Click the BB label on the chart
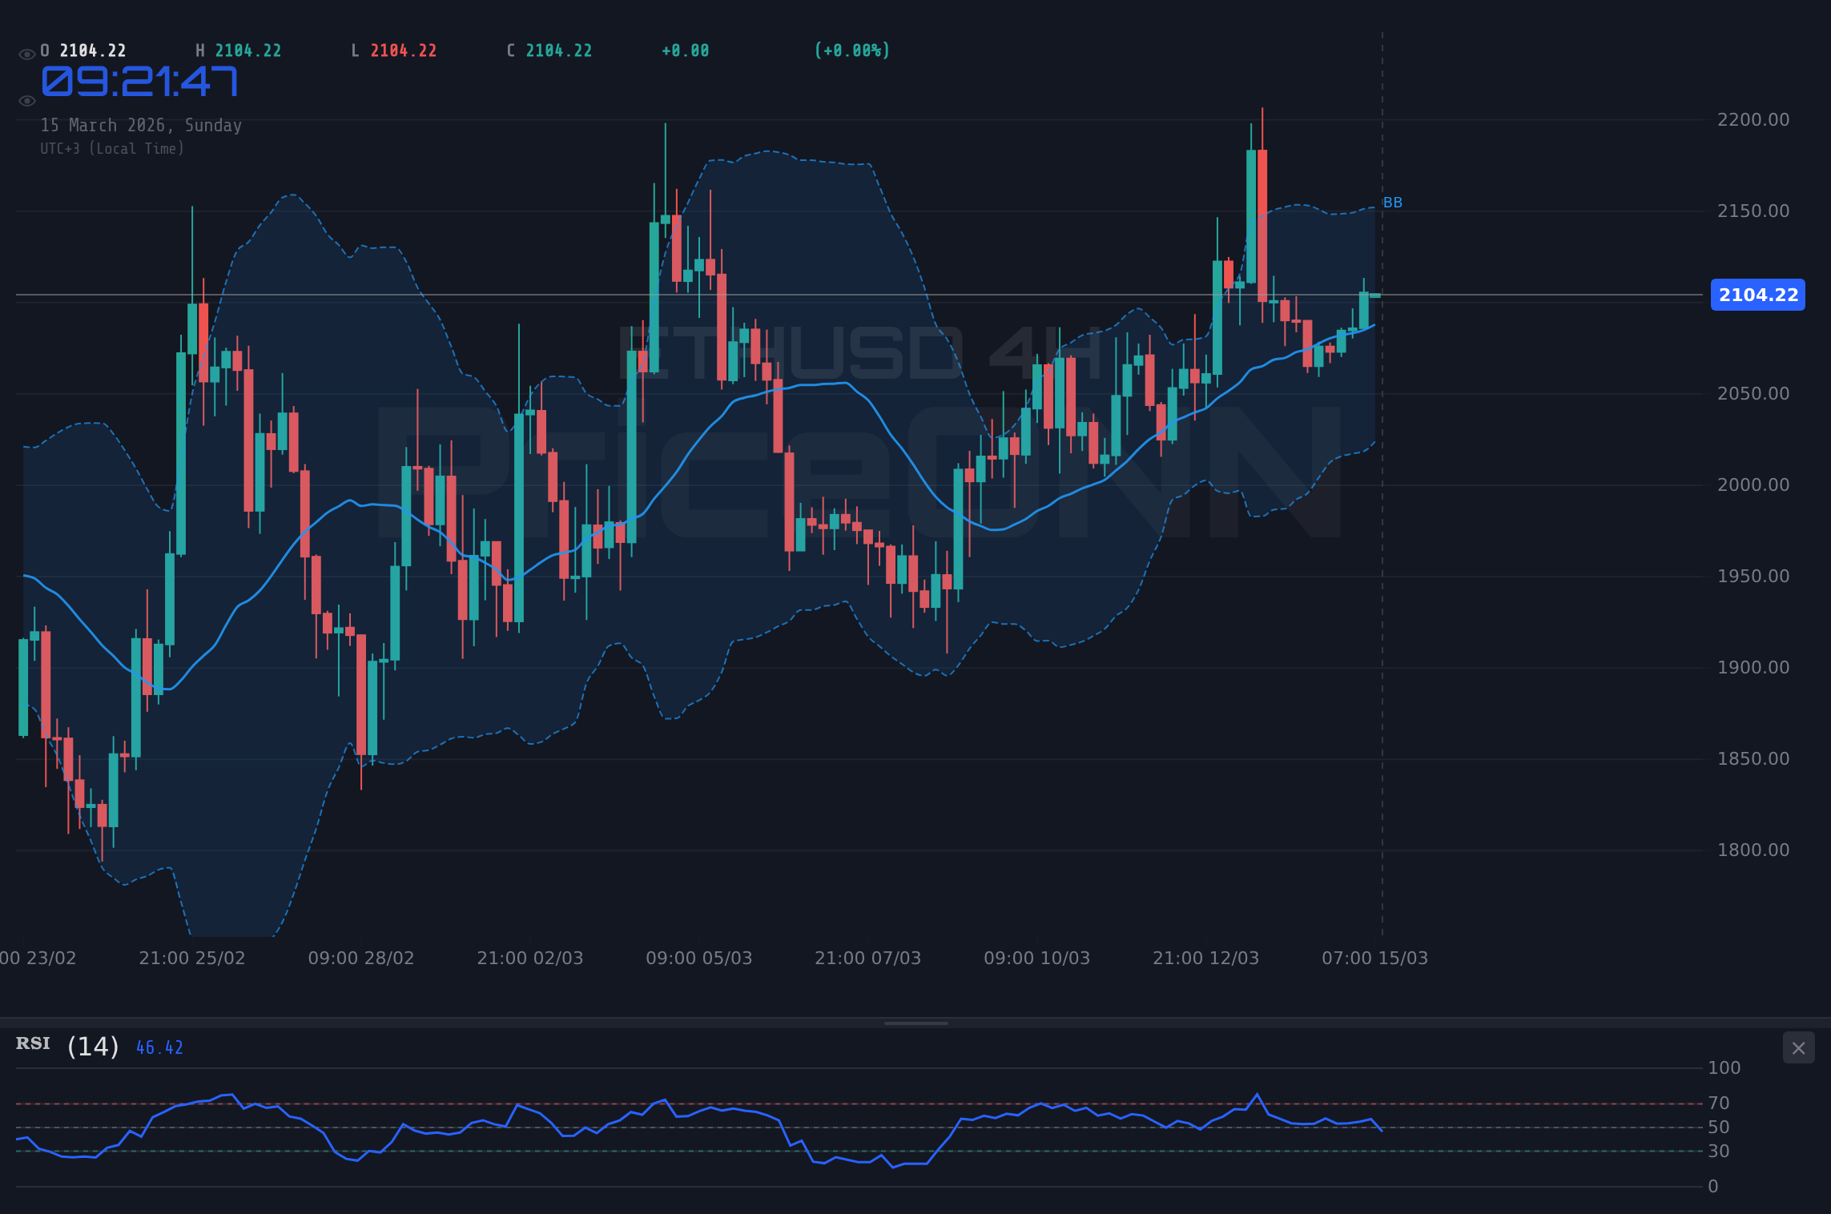Image resolution: width=1831 pixels, height=1214 pixels. click(1394, 203)
